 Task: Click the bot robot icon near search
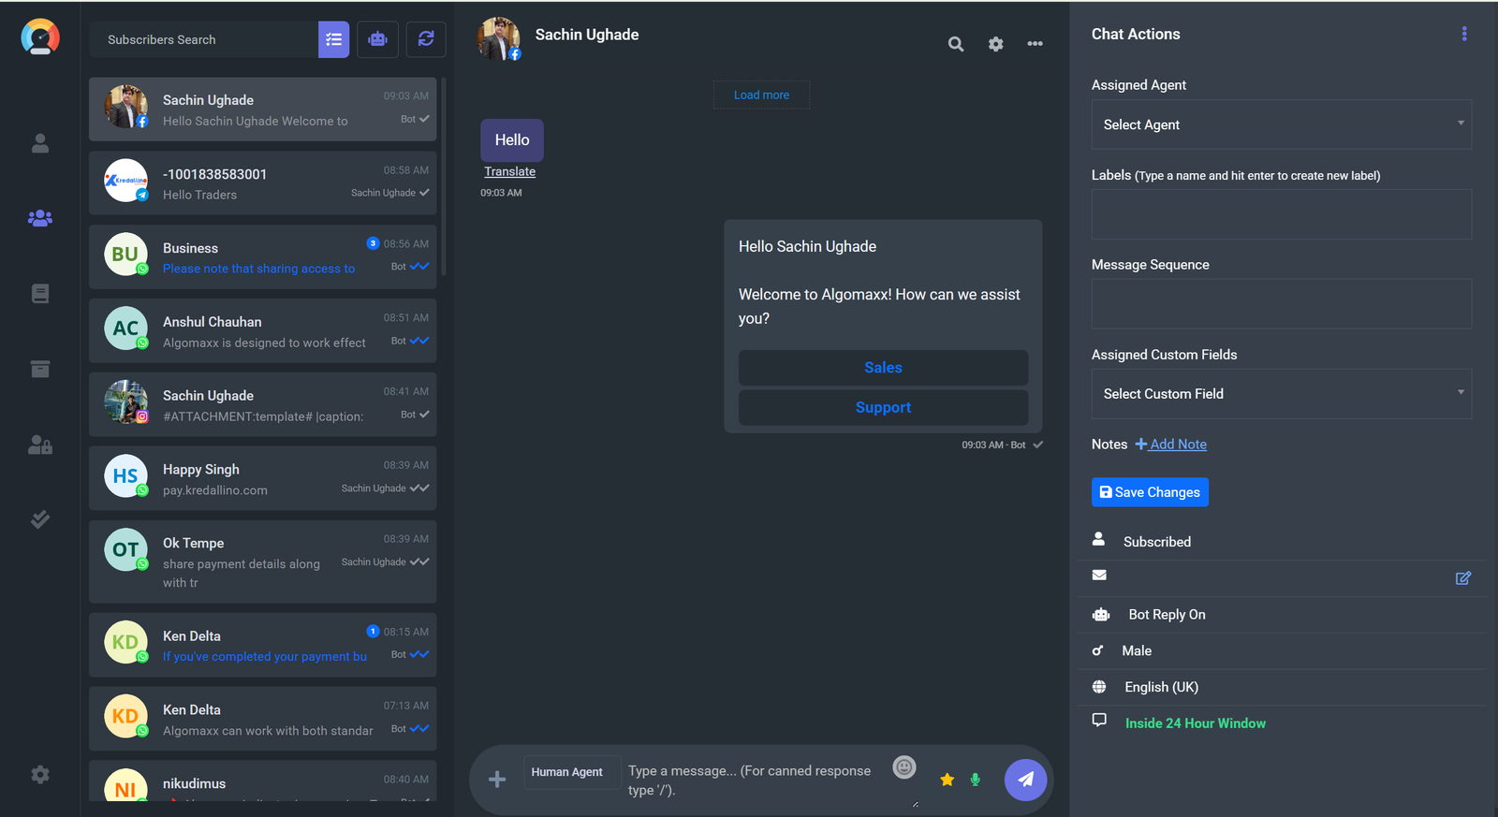[378, 39]
